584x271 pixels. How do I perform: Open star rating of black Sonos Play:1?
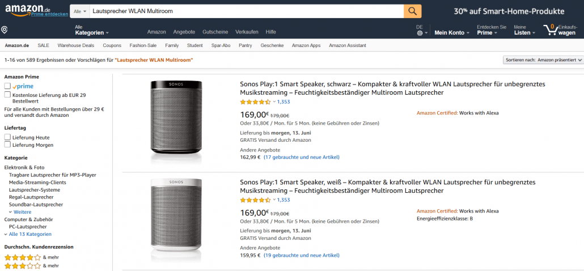256,102
